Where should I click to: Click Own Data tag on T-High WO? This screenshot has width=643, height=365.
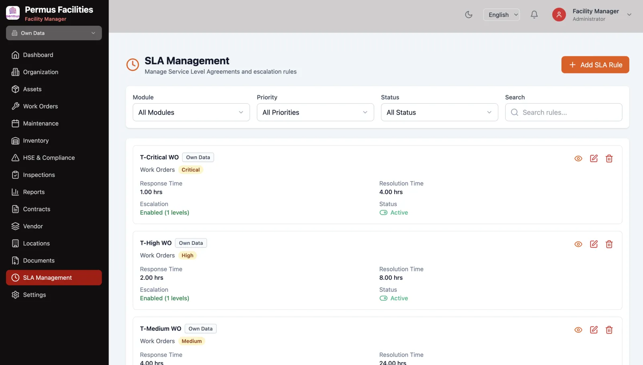(x=191, y=243)
